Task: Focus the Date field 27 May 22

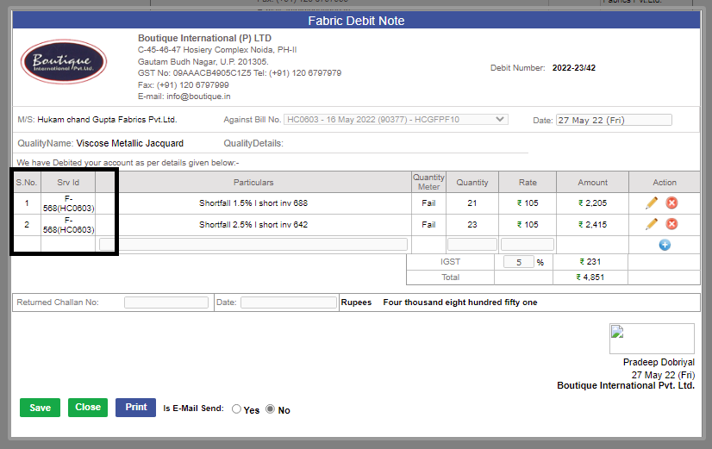Action: pyautogui.click(x=614, y=120)
